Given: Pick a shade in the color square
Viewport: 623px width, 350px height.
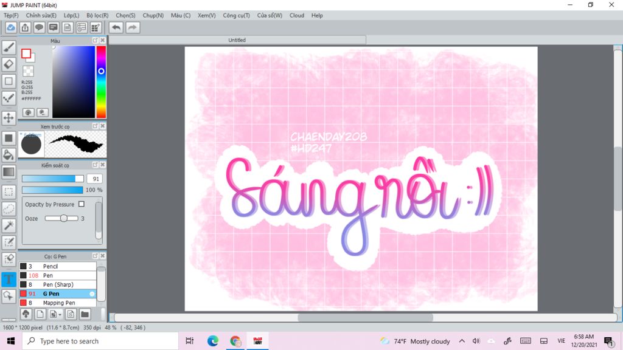Looking at the screenshot, I should (74, 82).
